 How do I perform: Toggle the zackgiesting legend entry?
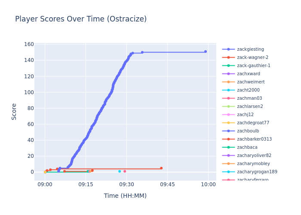250,49
